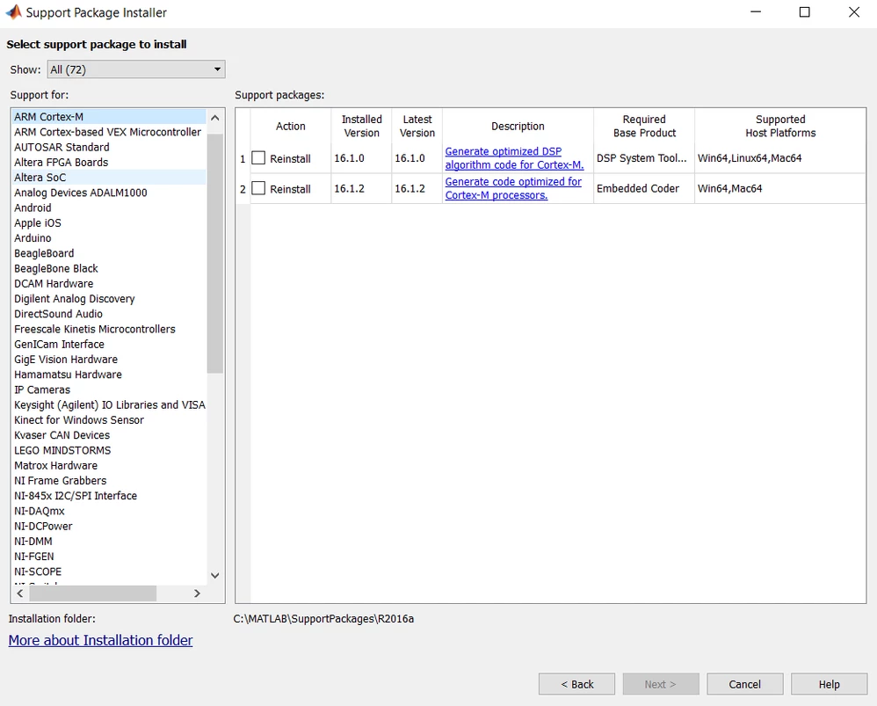Select GenICam Interface
The width and height of the screenshot is (877, 706).
point(109,344)
